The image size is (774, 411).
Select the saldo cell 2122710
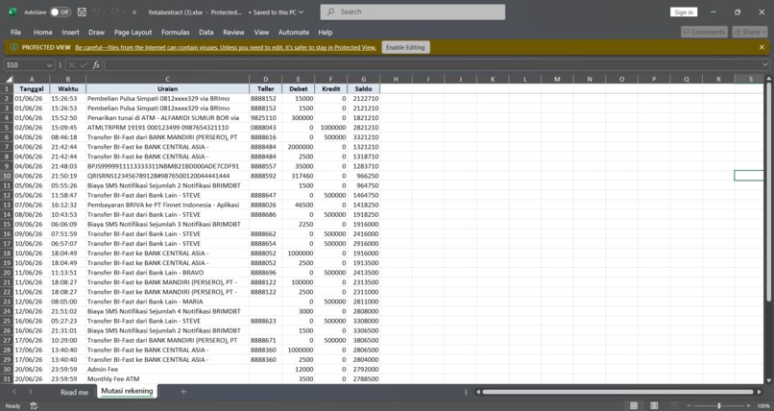click(363, 98)
